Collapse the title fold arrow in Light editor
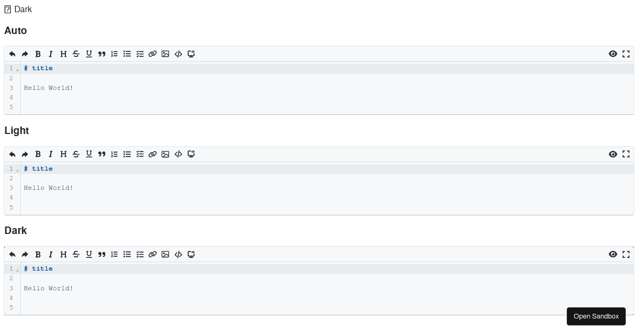The height and width of the screenshot is (335, 638). [18, 170]
